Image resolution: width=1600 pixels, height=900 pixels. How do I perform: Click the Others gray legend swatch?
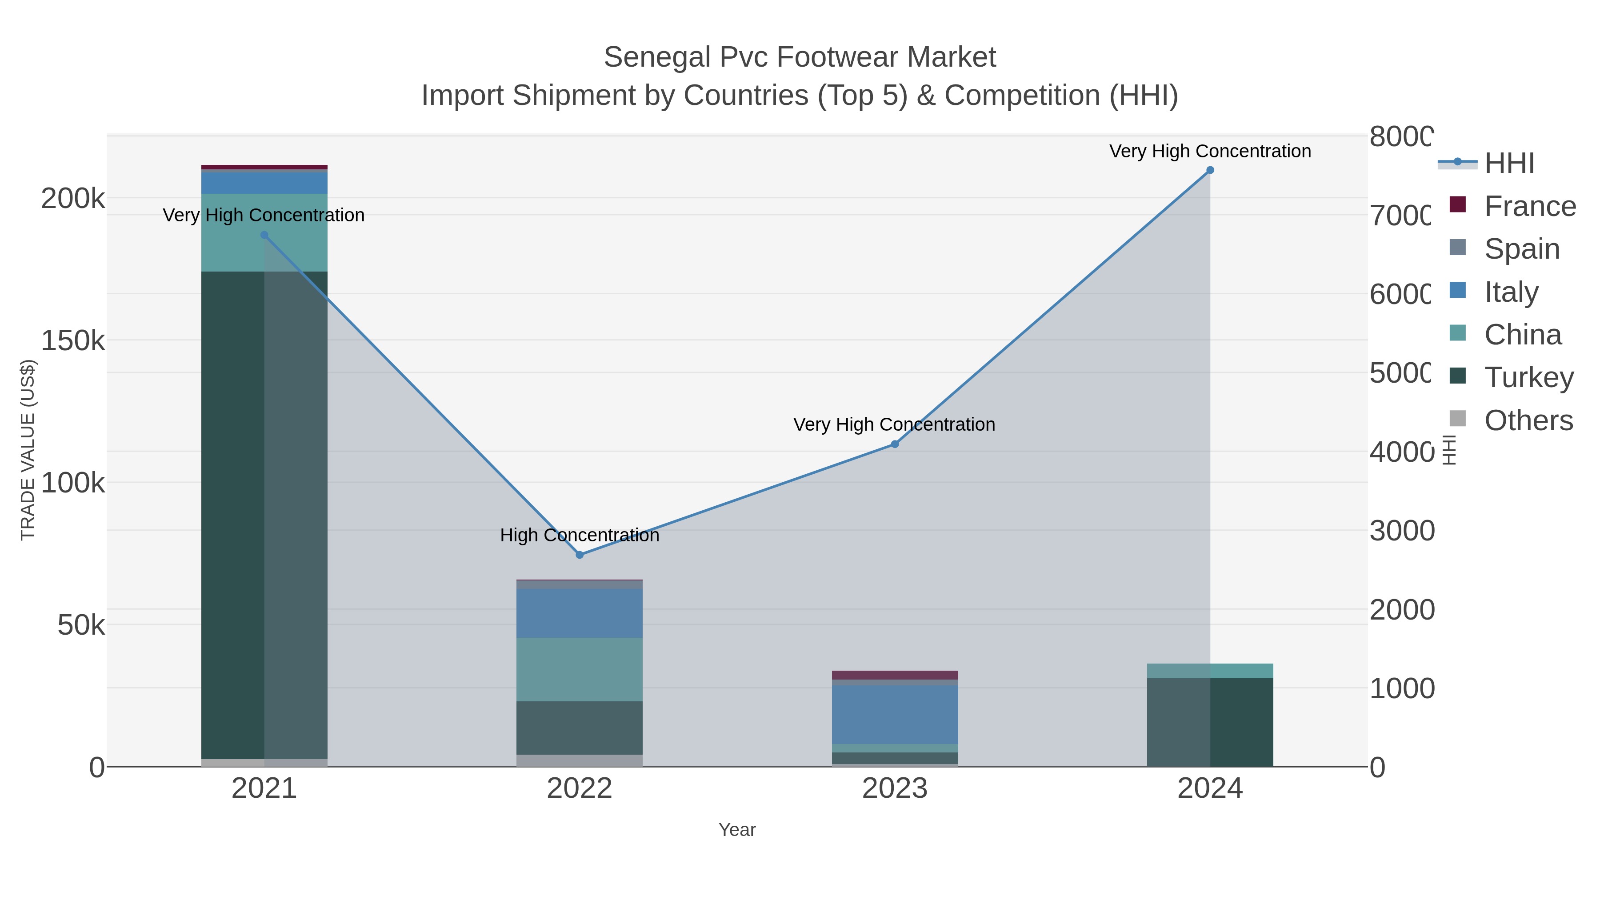point(1458,419)
